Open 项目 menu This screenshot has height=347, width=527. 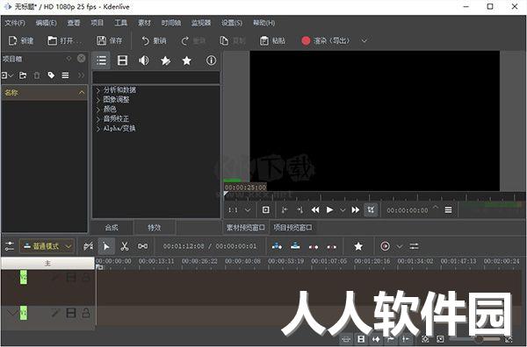click(x=97, y=23)
